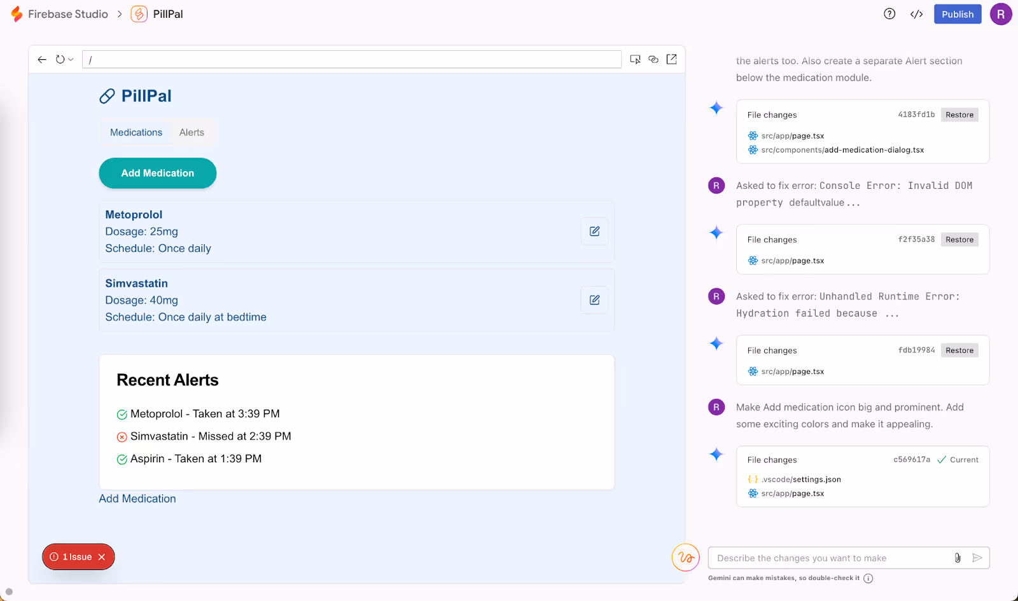Switch to code view icon
This screenshot has height=601, width=1018.
point(916,14)
